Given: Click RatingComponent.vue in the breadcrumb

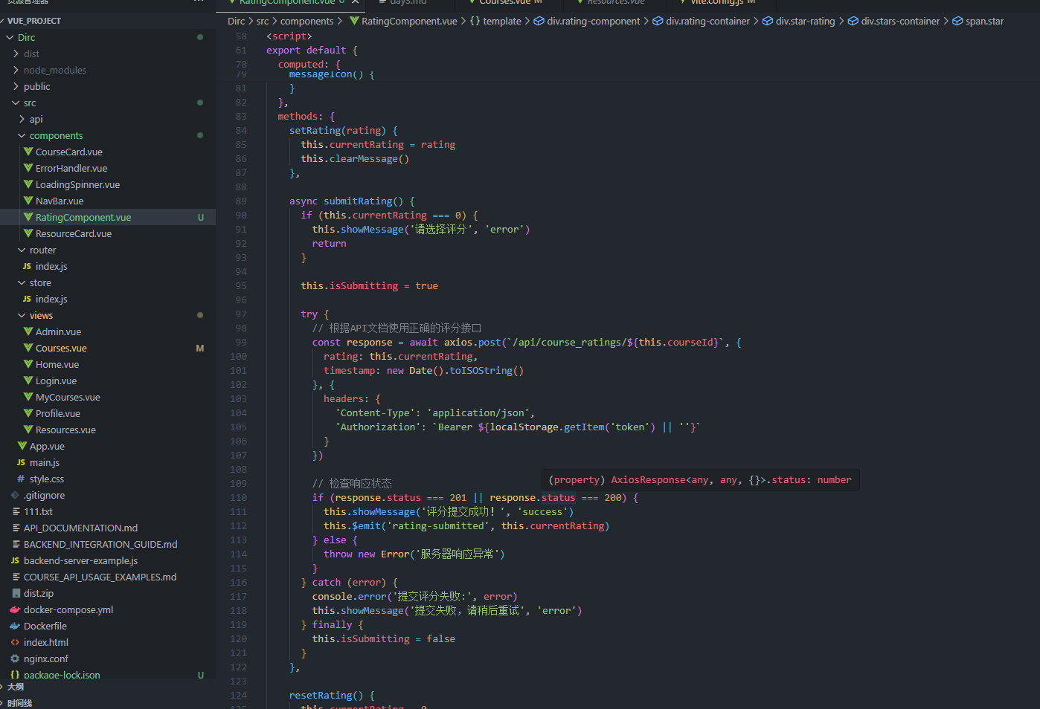Looking at the screenshot, I should click(x=409, y=21).
